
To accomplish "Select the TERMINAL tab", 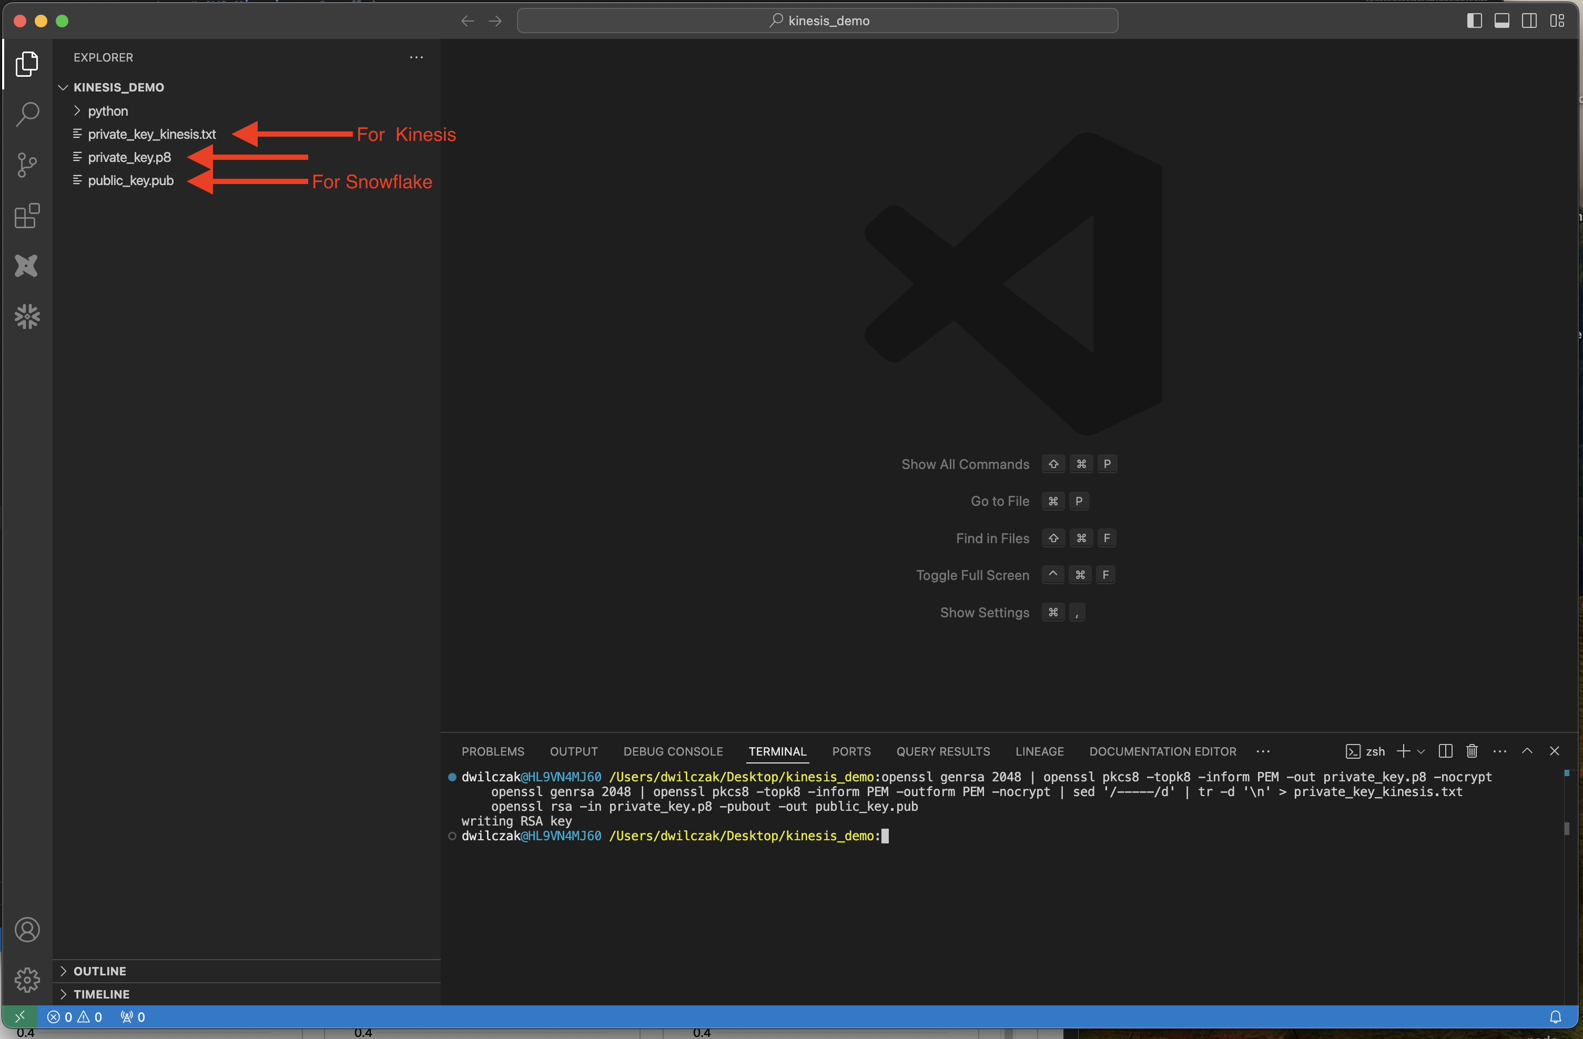I will 777,751.
